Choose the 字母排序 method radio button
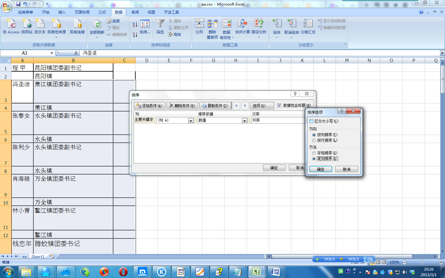The image size is (445, 278). pyautogui.click(x=314, y=153)
